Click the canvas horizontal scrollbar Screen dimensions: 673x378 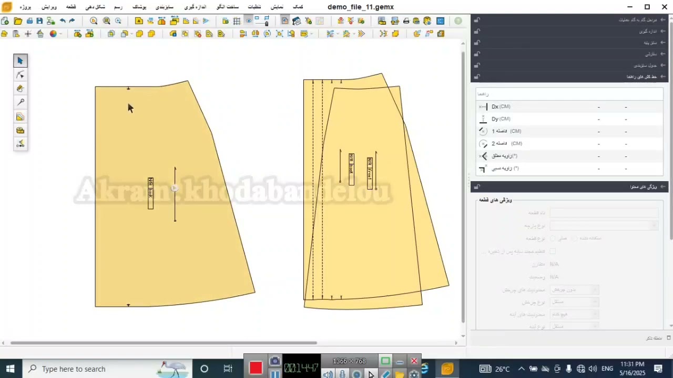click(x=164, y=343)
